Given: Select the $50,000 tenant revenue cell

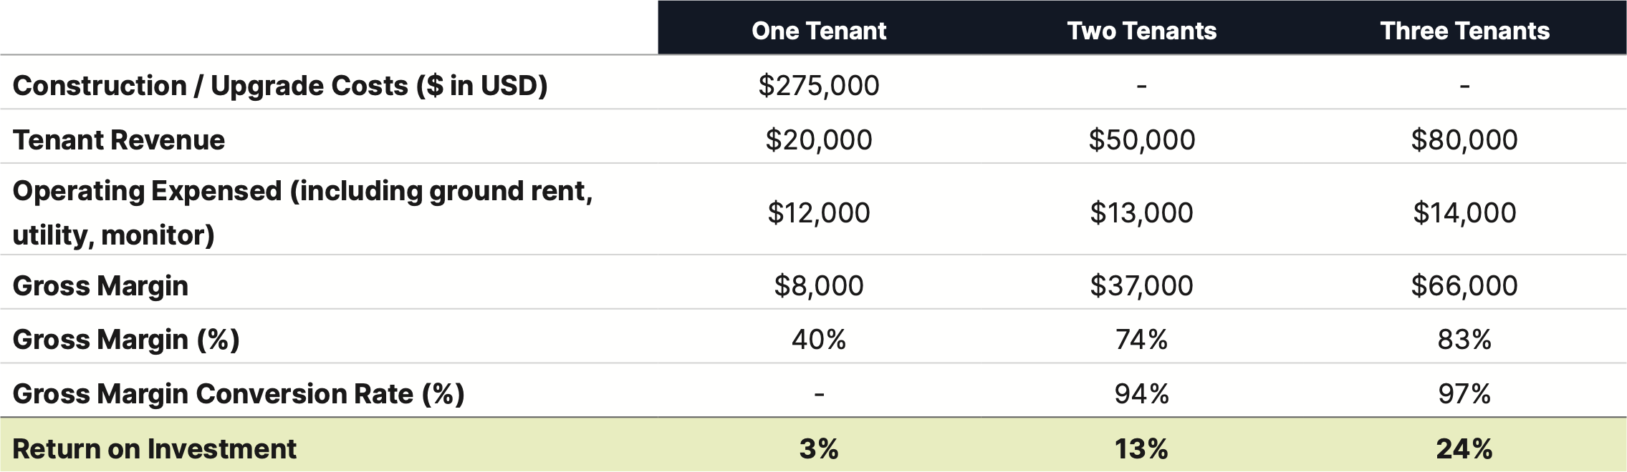Looking at the screenshot, I should tap(1141, 140).
